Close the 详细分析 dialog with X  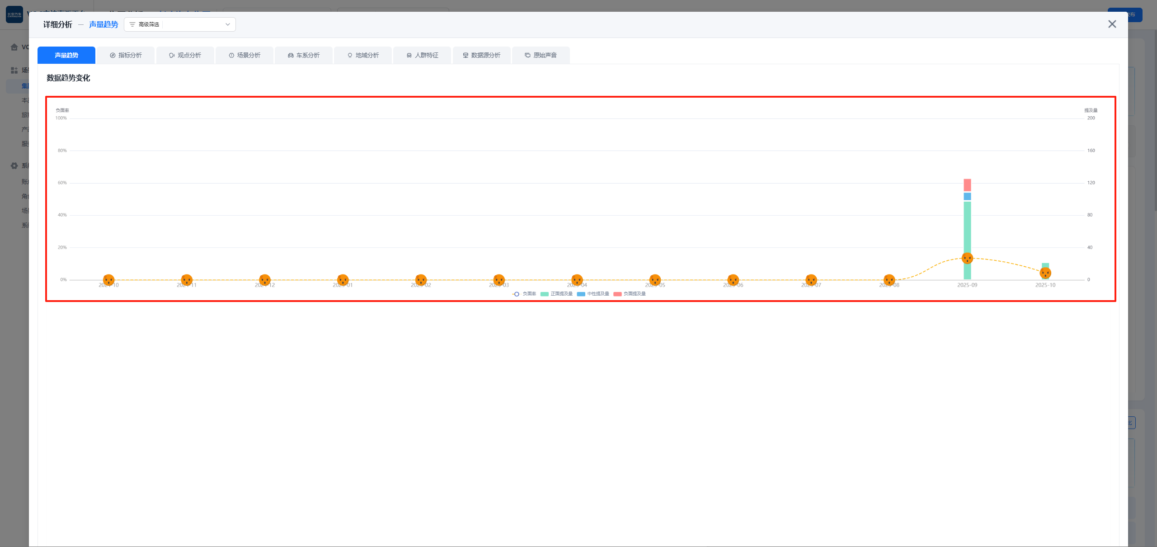(x=1112, y=24)
